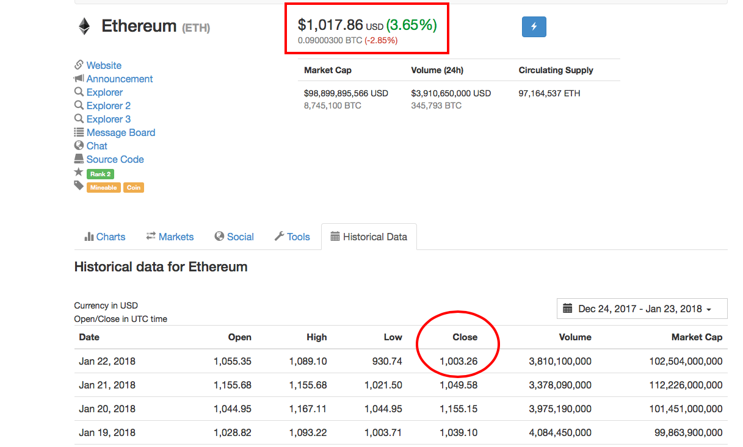Click the $3,910,650,000 USD volume figure
Viewport: 743px width, 447px height.
pos(451,93)
